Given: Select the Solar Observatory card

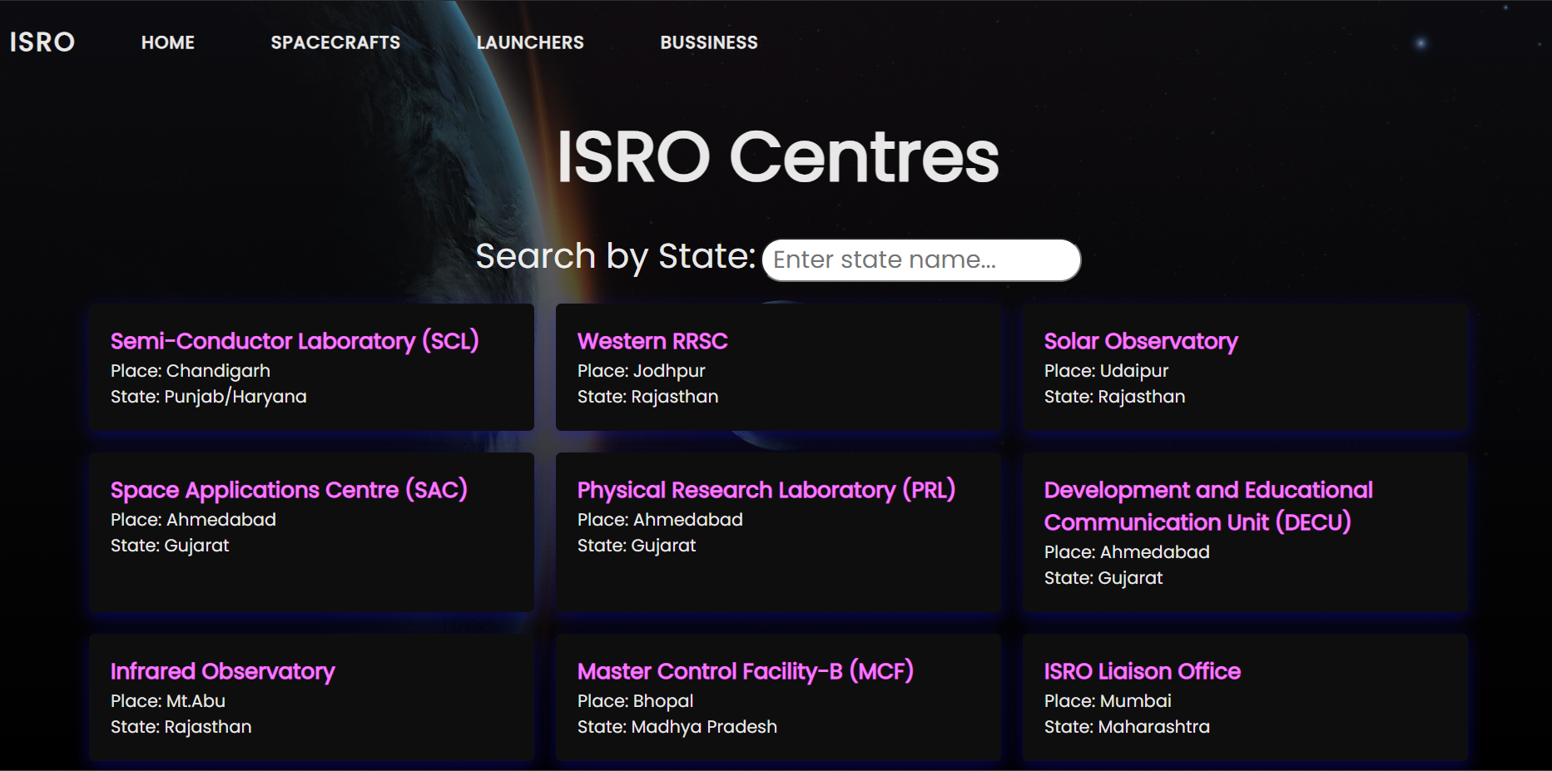Looking at the screenshot, I should tap(1245, 367).
